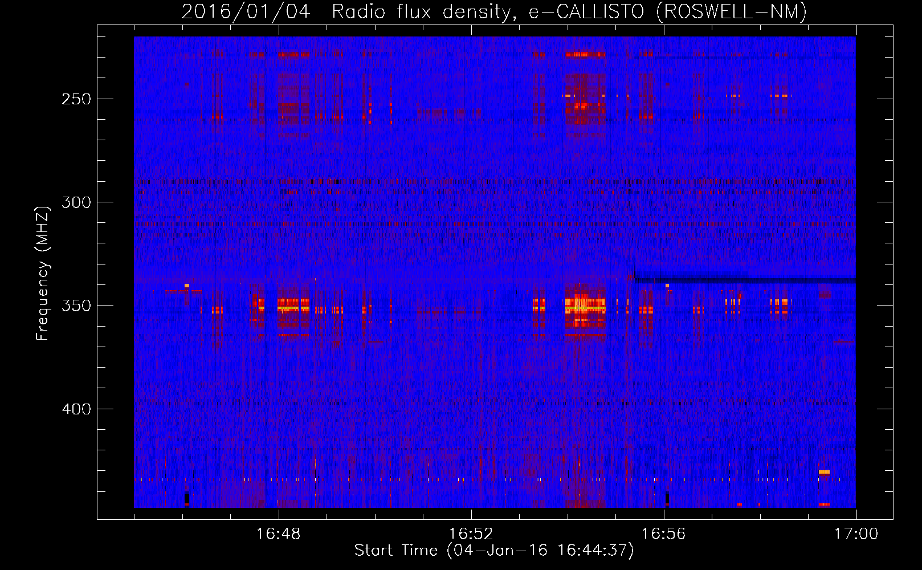Screen dimensions: 922x570
Task: Select the '400' frequency axis label
Action: tap(76, 409)
